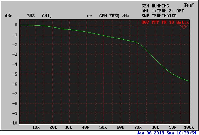This screenshot has height=135, width=199.
Task: Click the CH1 channel label
Action: (47, 16)
